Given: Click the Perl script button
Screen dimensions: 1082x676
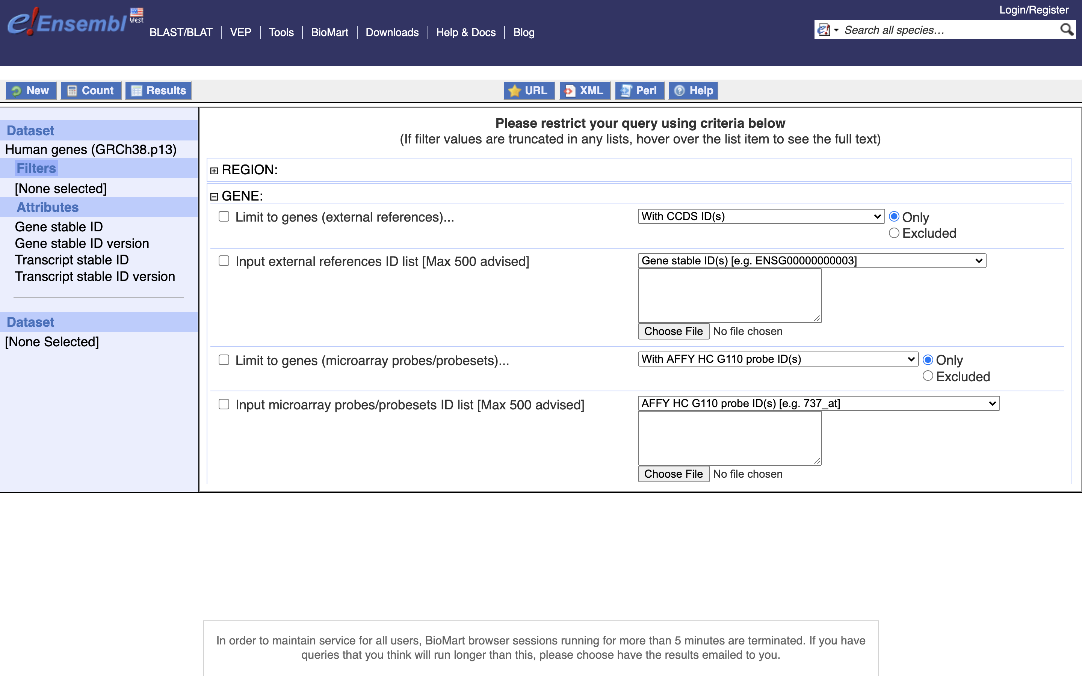Looking at the screenshot, I should click(639, 91).
